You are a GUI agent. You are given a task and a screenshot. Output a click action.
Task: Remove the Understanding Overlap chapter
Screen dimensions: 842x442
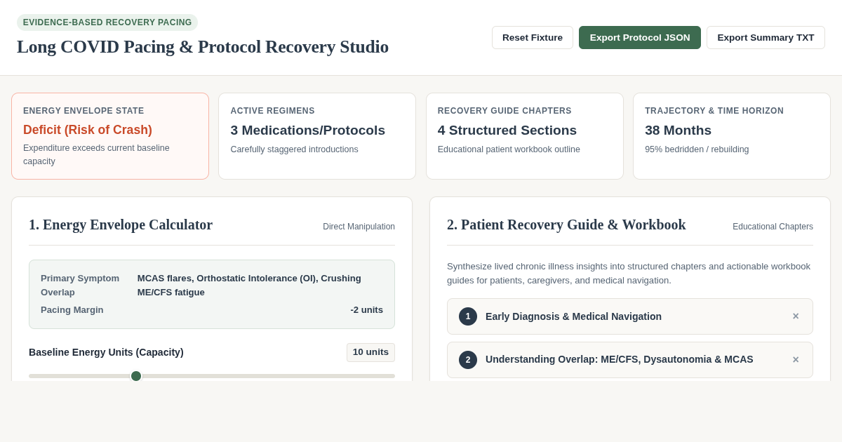pos(796,360)
